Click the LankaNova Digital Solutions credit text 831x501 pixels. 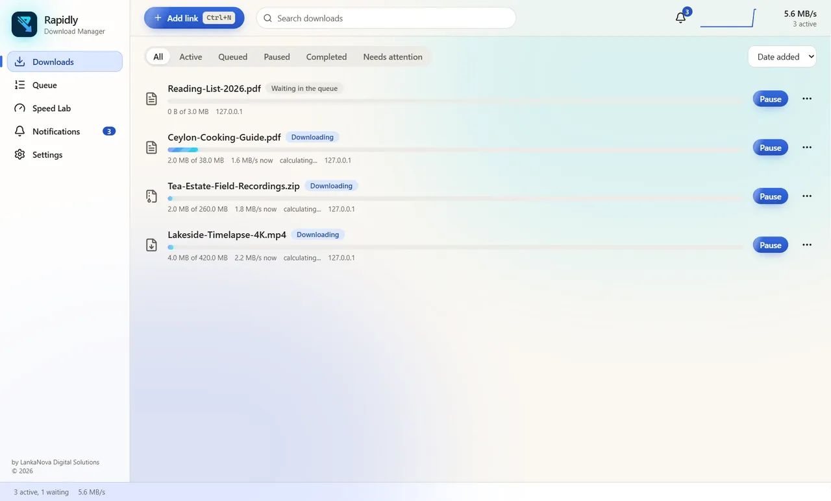pyautogui.click(x=55, y=462)
